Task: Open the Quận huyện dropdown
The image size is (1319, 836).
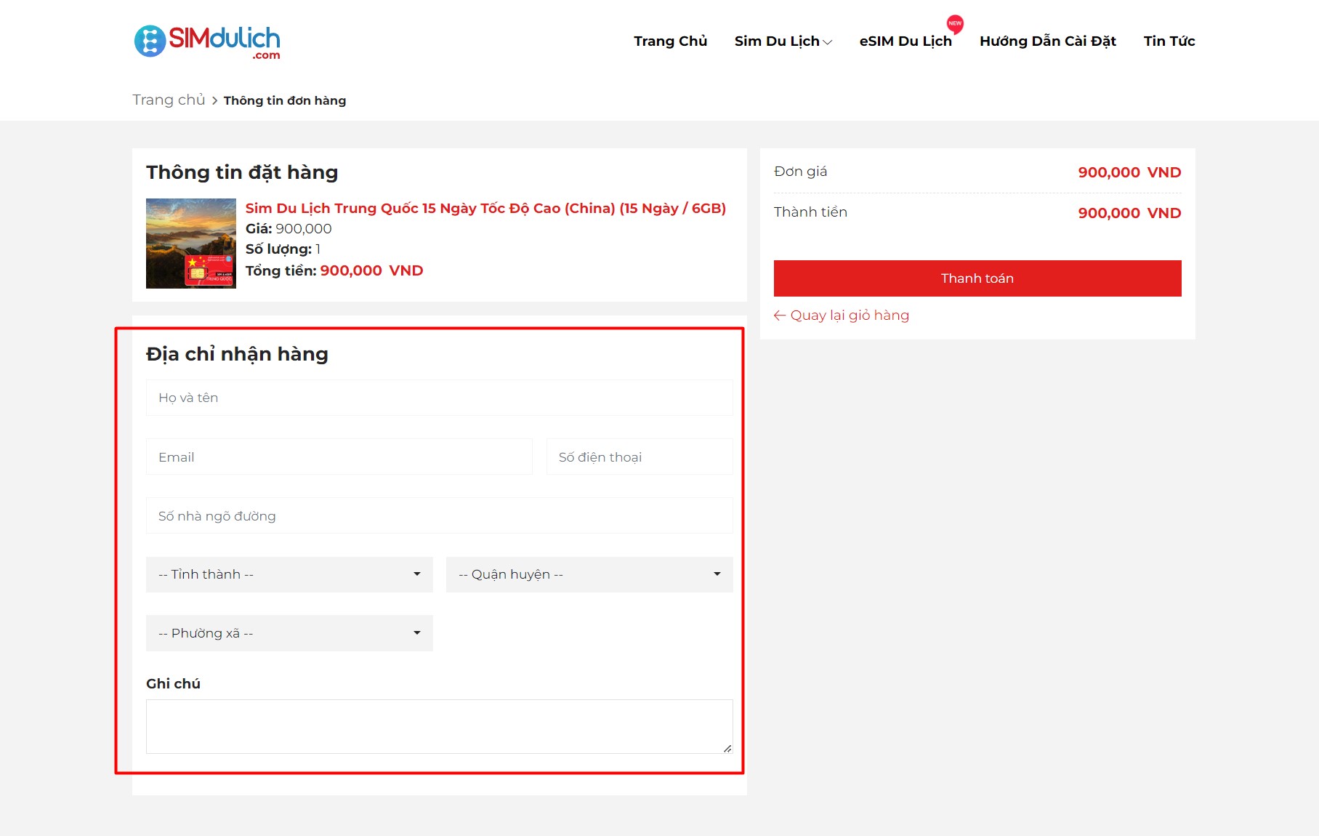Action: coord(589,574)
